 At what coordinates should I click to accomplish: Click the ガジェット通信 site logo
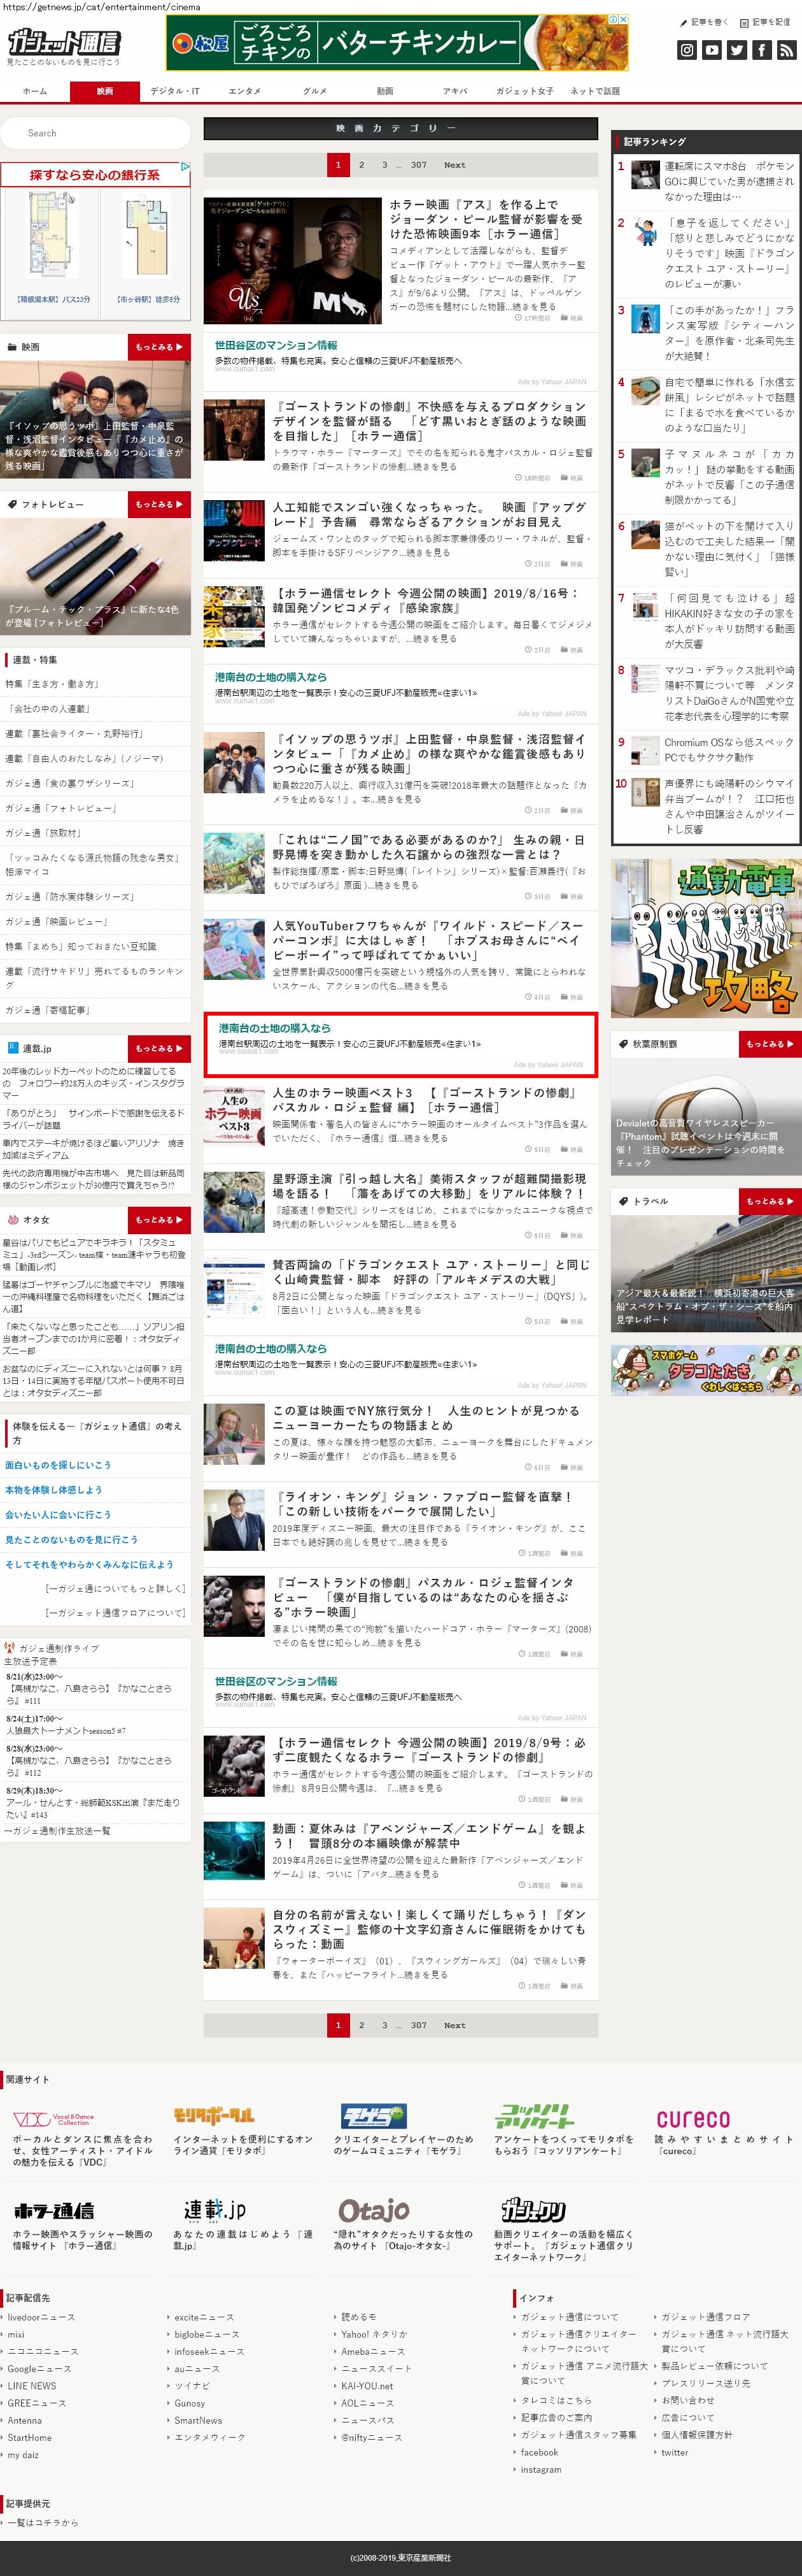(x=64, y=41)
